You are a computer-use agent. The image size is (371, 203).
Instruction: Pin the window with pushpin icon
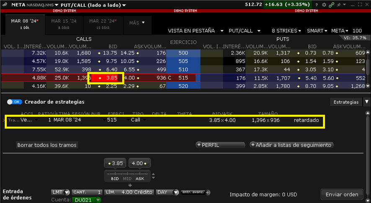[338, 5]
